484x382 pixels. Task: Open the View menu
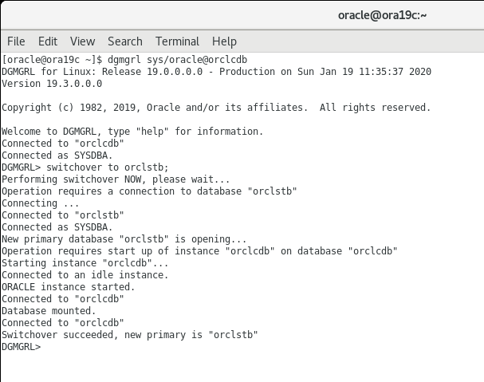[82, 41]
